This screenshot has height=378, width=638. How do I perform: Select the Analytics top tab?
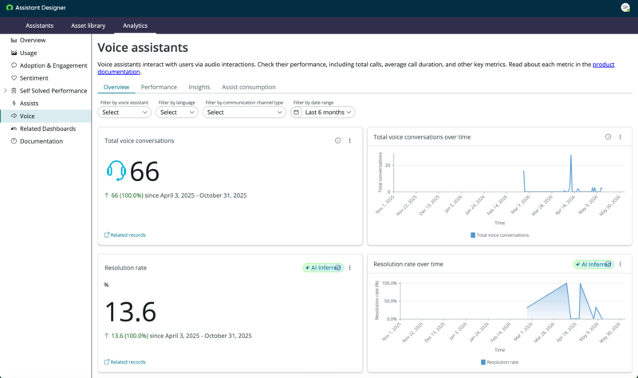(x=135, y=26)
